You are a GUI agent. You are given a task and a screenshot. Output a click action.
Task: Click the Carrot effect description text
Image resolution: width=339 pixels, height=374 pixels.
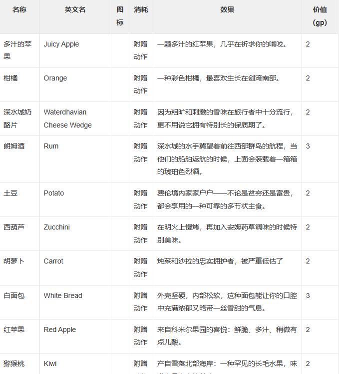220,261
